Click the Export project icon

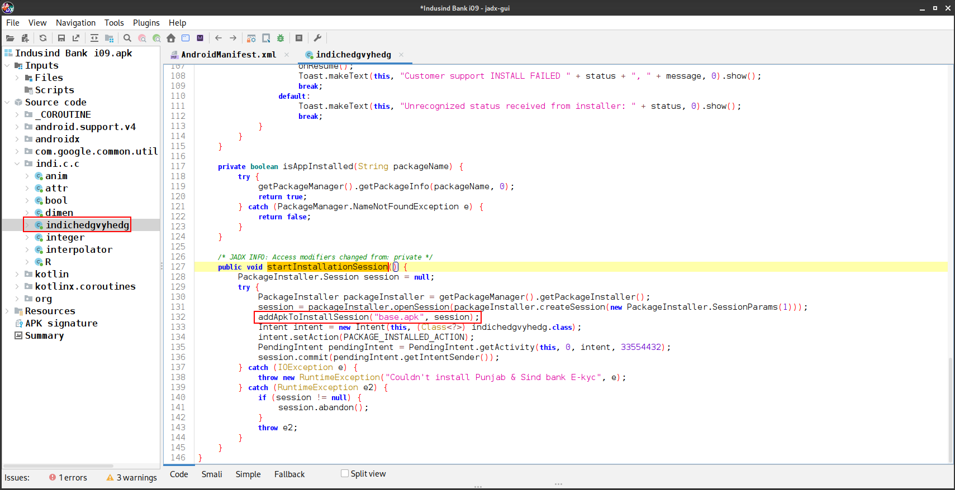point(76,38)
